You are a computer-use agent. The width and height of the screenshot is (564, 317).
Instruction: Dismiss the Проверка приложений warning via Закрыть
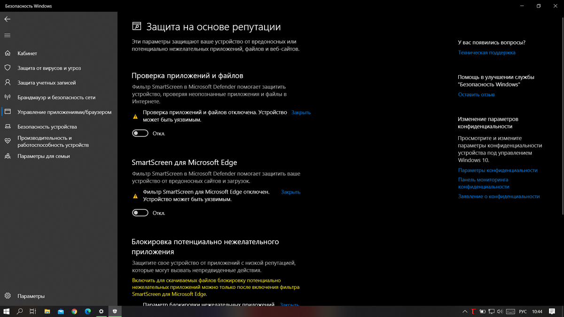301,113
